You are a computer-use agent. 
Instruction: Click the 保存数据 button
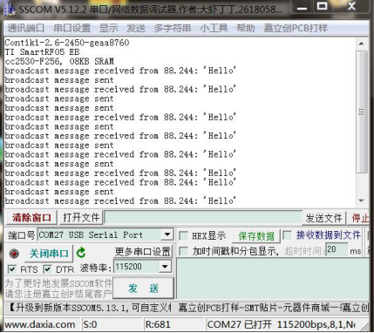pyautogui.click(x=256, y=236)
